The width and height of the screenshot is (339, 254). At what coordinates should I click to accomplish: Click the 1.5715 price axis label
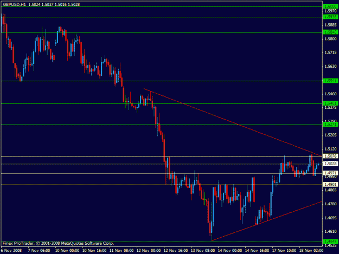330,53
